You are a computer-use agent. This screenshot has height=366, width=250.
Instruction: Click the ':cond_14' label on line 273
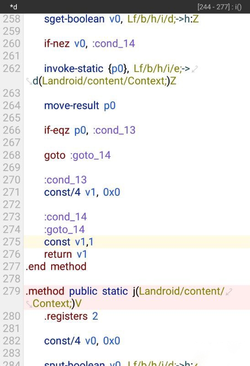(x=65, y=217)
